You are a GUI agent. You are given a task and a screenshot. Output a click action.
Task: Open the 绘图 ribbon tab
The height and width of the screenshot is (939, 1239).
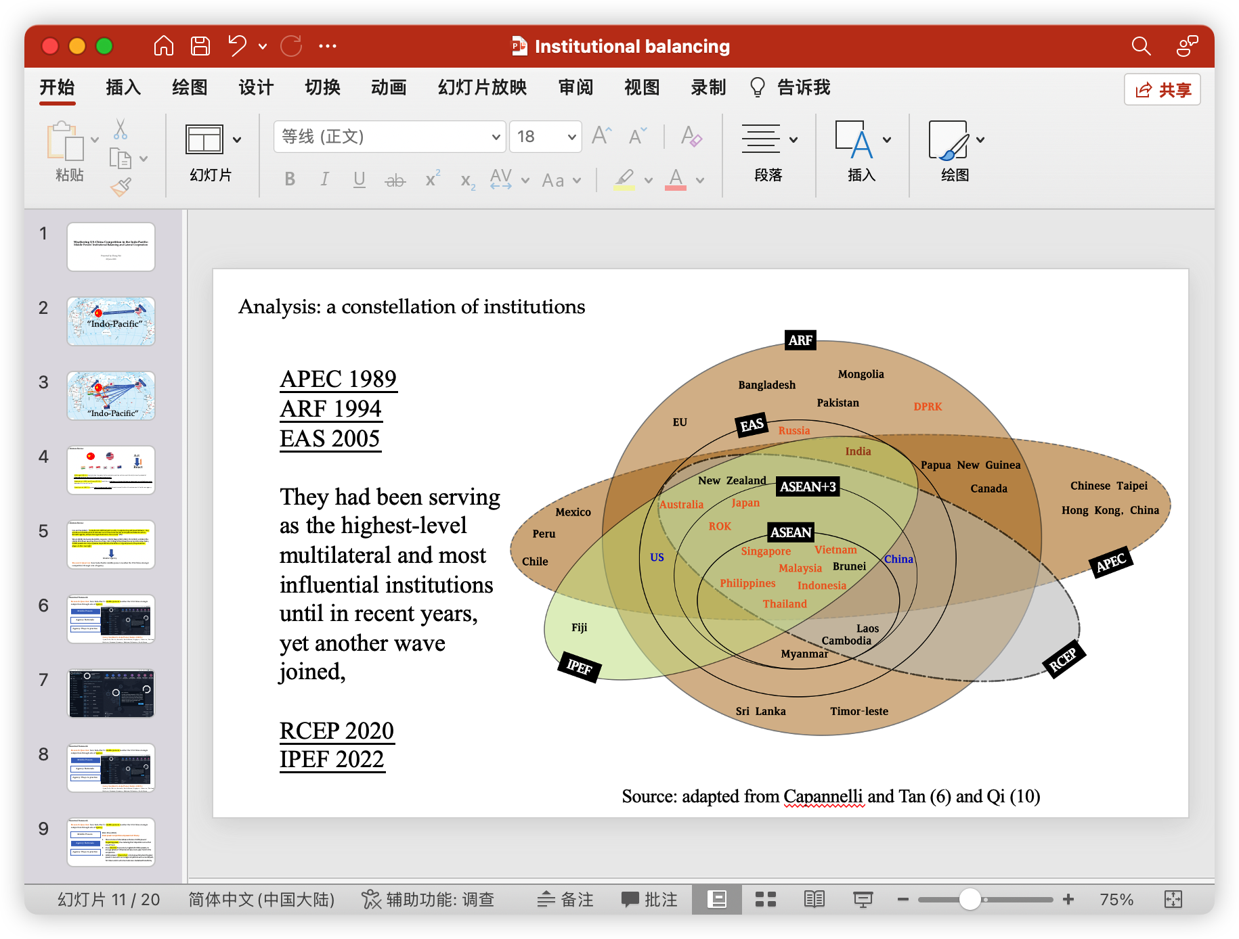[190, 87]
